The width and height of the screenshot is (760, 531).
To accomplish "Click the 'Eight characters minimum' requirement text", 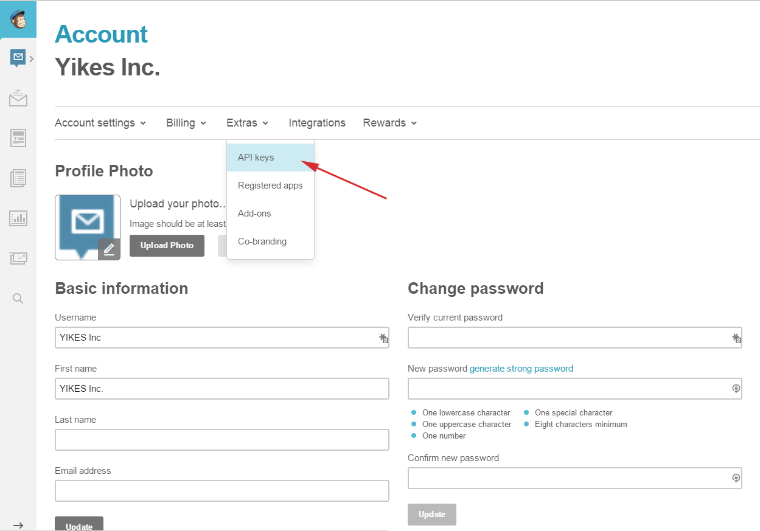I will [581, 425].
